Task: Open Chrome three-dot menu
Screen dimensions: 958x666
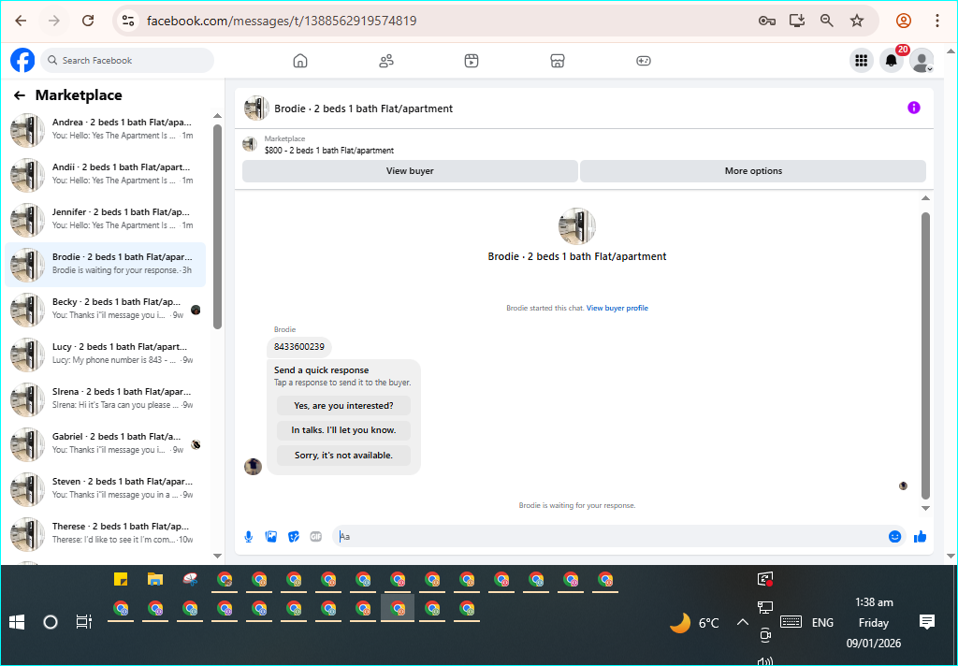Action: pyautogui.click(x=937, y=21)
